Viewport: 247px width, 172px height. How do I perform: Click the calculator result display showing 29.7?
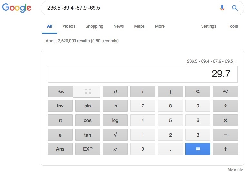coord(143,74)
